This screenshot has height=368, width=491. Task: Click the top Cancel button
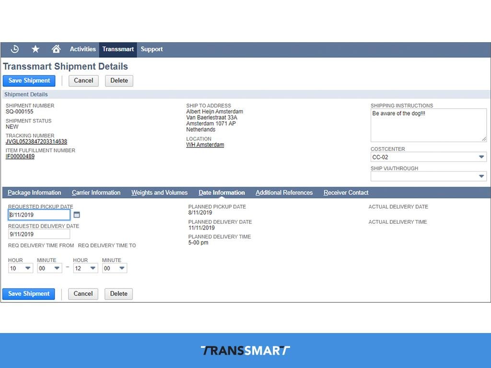83,80
